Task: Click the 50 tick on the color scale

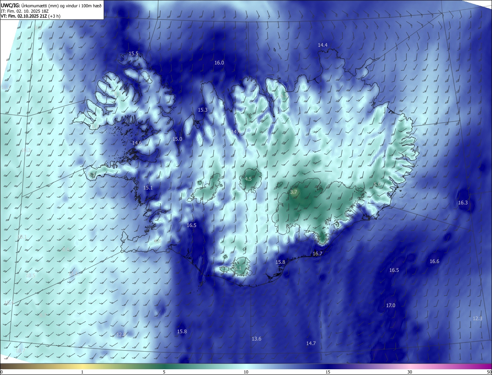Action: coord(489,372)
